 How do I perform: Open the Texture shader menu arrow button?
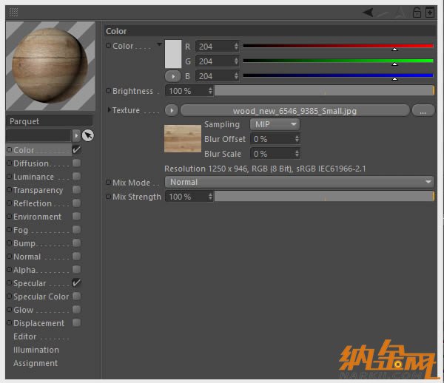[172, 110]
